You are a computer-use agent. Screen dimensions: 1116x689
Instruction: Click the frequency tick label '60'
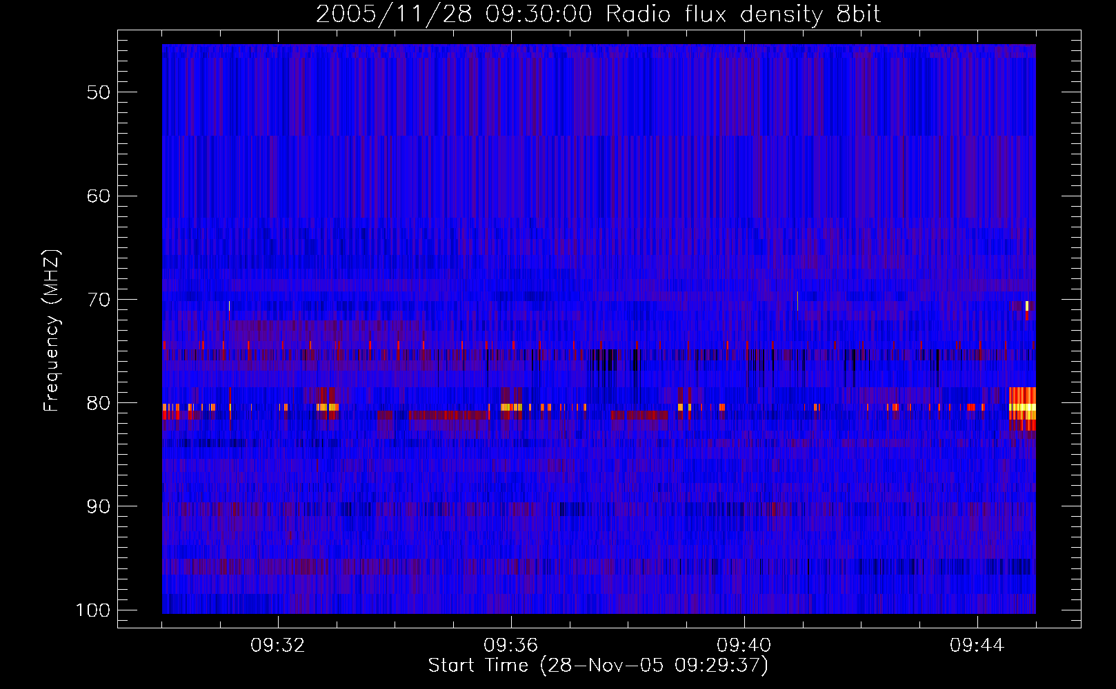point(99,196)
